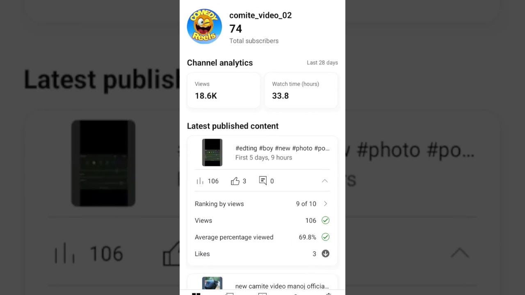
Task: Click the comite_video_02 channel name
Action: [x=260, y=16]
